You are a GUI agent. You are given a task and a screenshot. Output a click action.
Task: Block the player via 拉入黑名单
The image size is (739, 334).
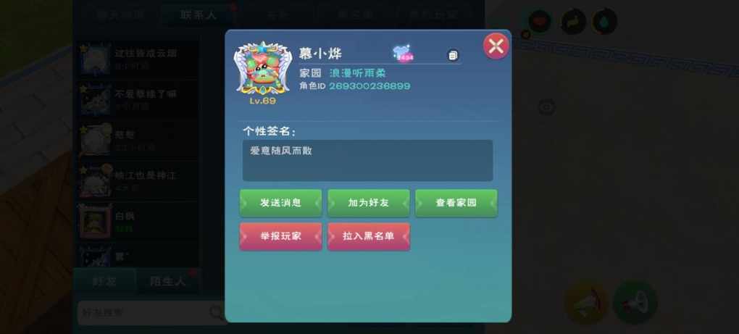click(369, 236)
